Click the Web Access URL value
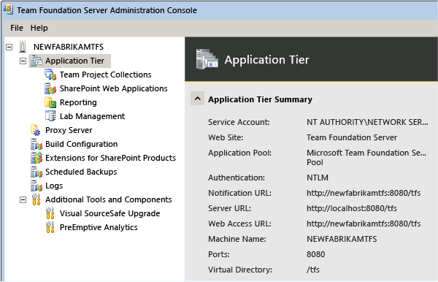Image resolution: width=438 pixels, height=282 pixels. [x=364, y=224]
